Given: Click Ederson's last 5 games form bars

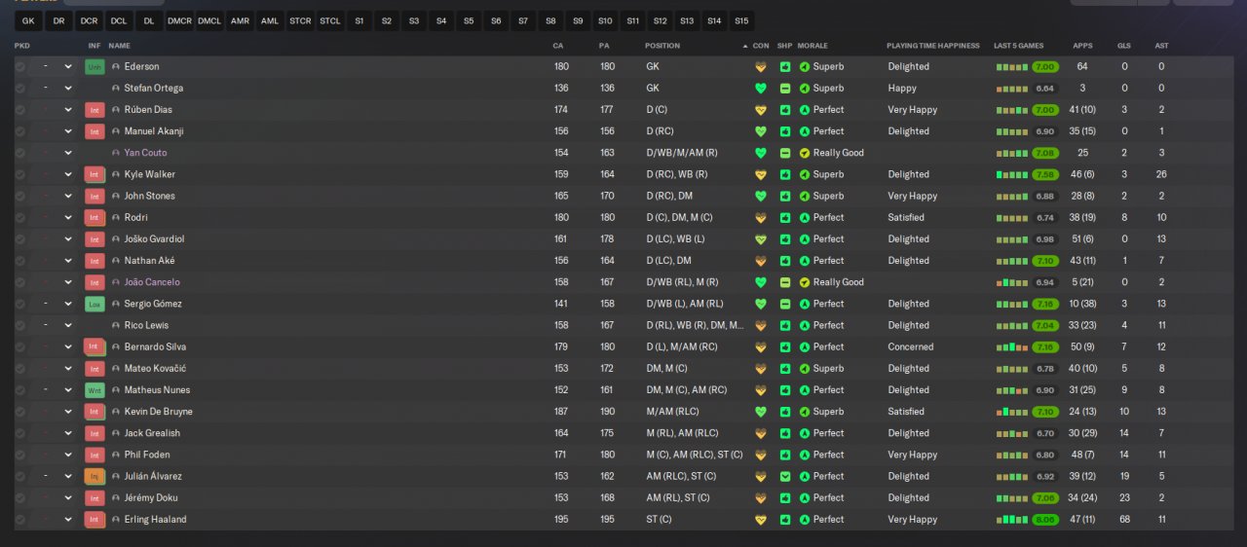Looking at the screenshot, I should 1011,67.
